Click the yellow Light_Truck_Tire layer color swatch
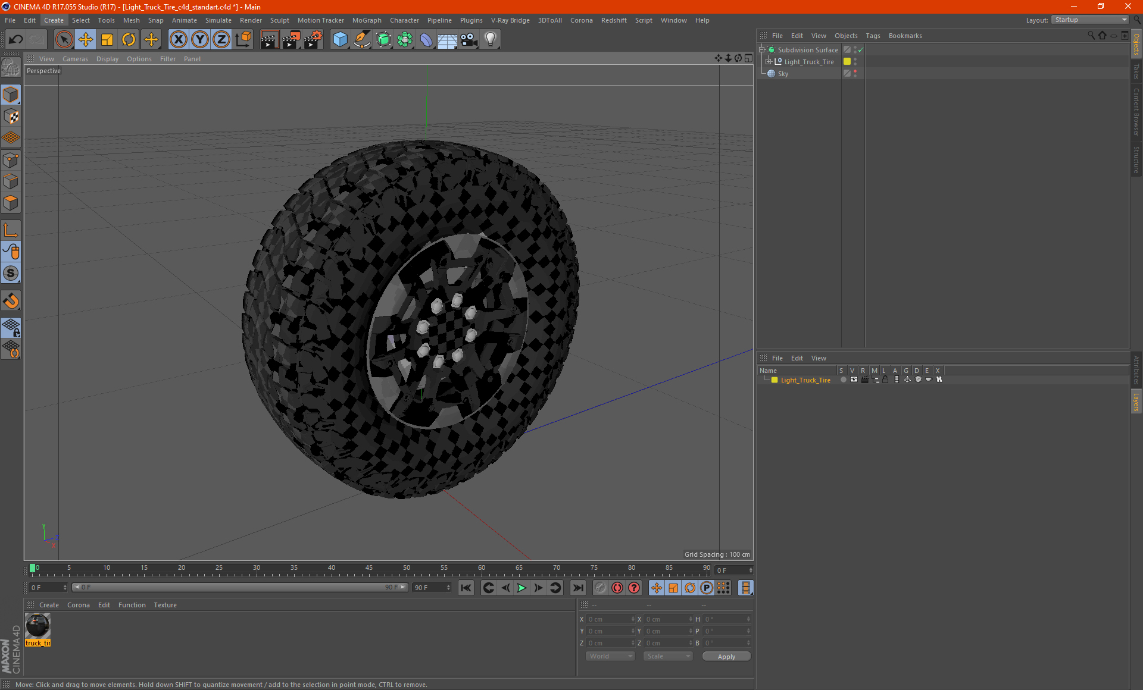 point(847,61)
